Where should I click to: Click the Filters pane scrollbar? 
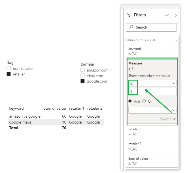coord(179,102)
